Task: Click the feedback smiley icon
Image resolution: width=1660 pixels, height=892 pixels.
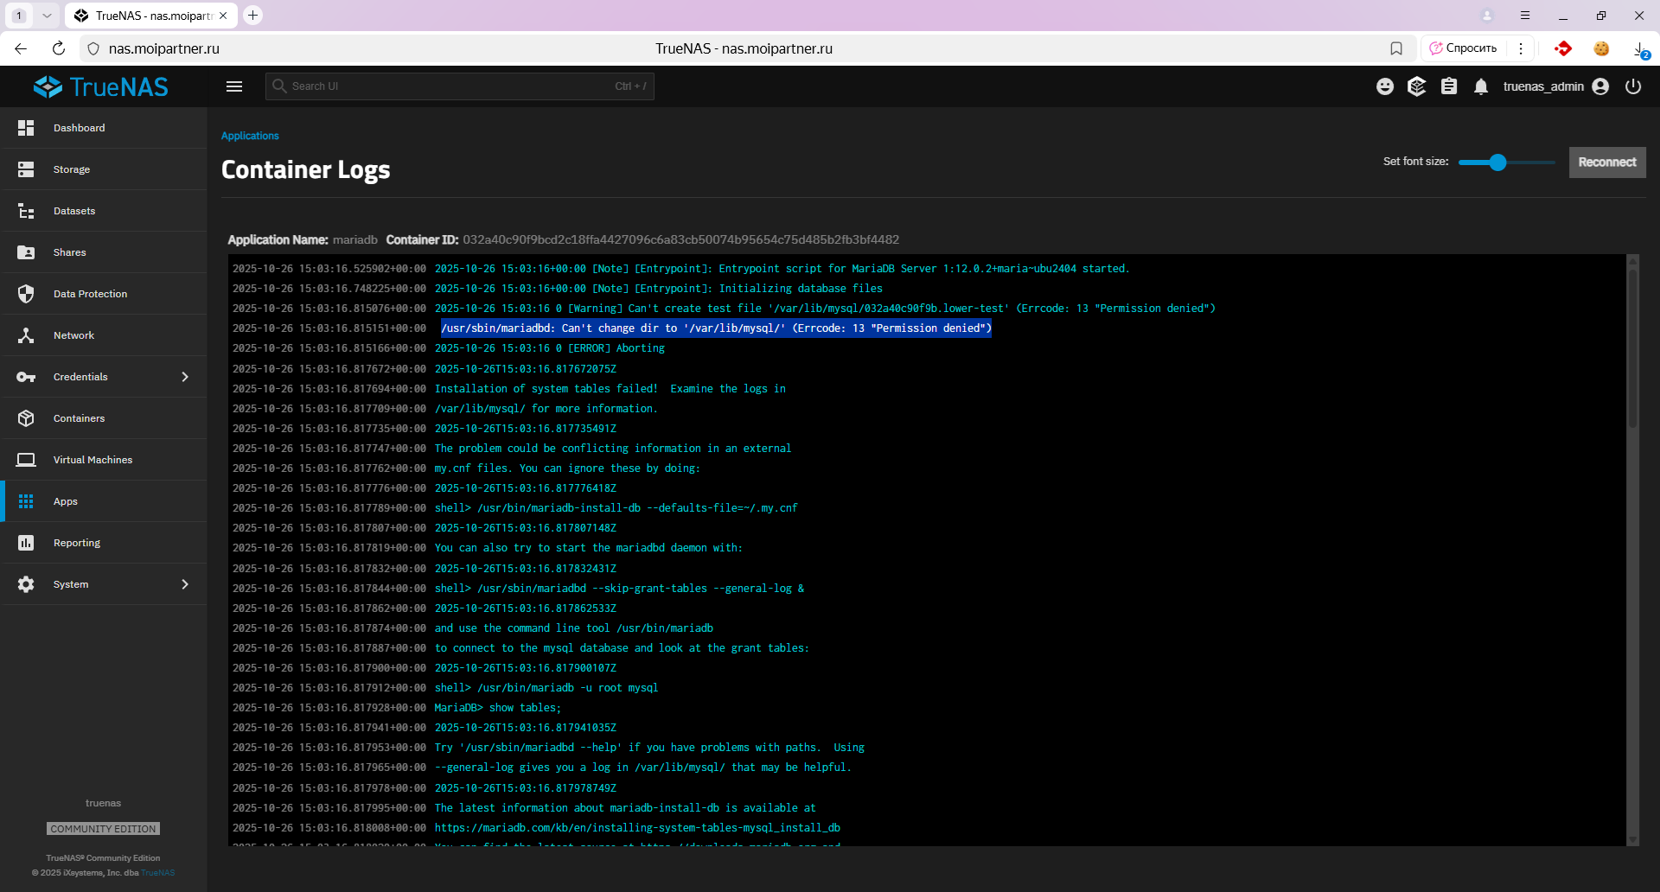Action: point(1385,86)
